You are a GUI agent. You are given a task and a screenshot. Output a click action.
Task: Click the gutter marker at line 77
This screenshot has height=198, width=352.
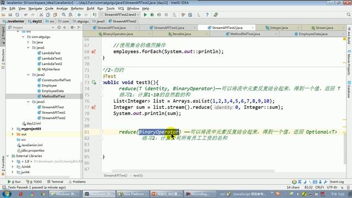(94, 107)
